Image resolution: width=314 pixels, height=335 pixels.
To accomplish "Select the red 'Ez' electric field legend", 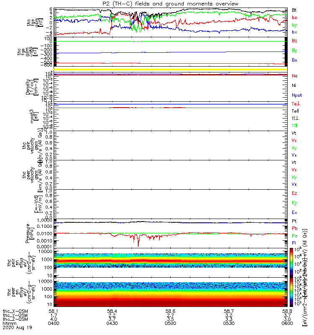I will click(x=294, y=193).
